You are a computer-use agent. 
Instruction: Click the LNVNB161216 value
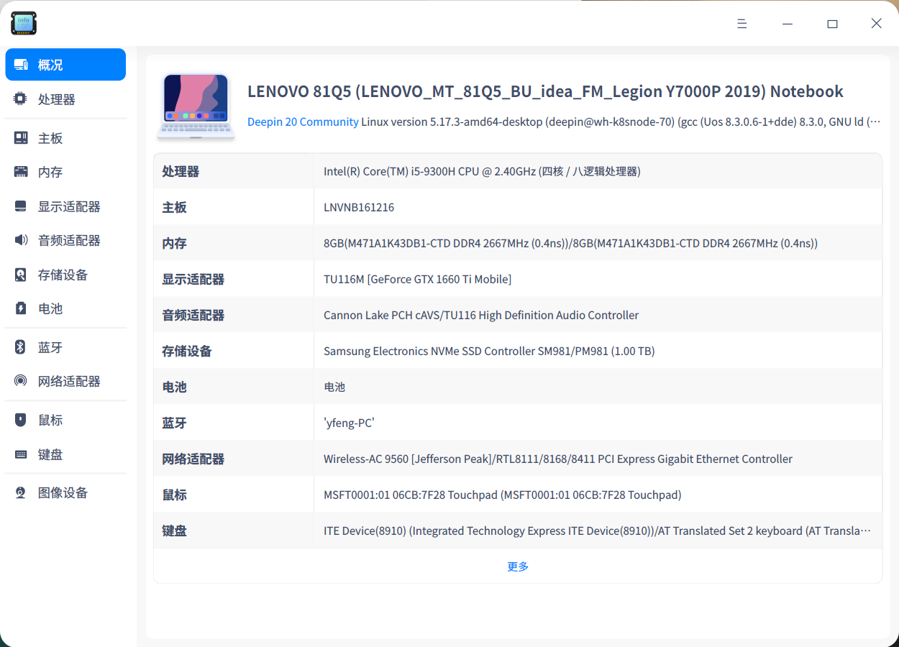pyautogui.click(x=359, y=207)
